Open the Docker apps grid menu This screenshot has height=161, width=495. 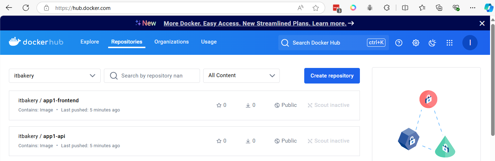click(450, 43)
